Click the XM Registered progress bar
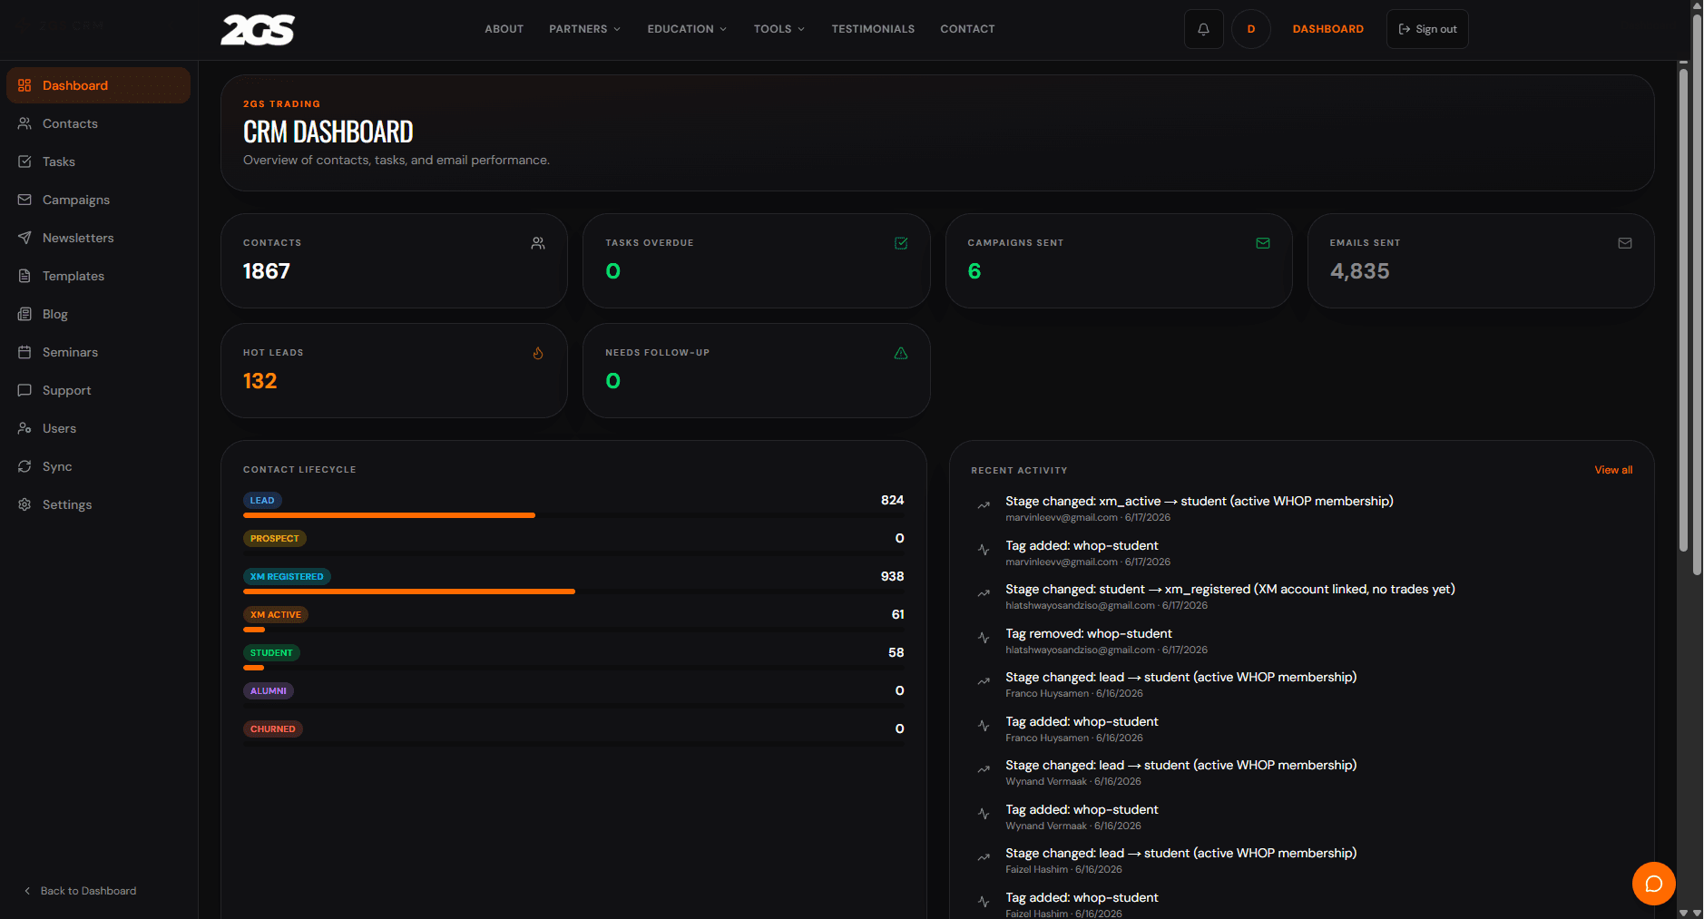Viewport: 1704px width, 919px height. click(573, 591)
